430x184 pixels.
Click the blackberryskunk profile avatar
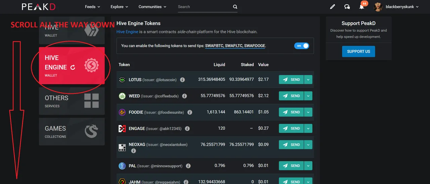click(378, 7)
